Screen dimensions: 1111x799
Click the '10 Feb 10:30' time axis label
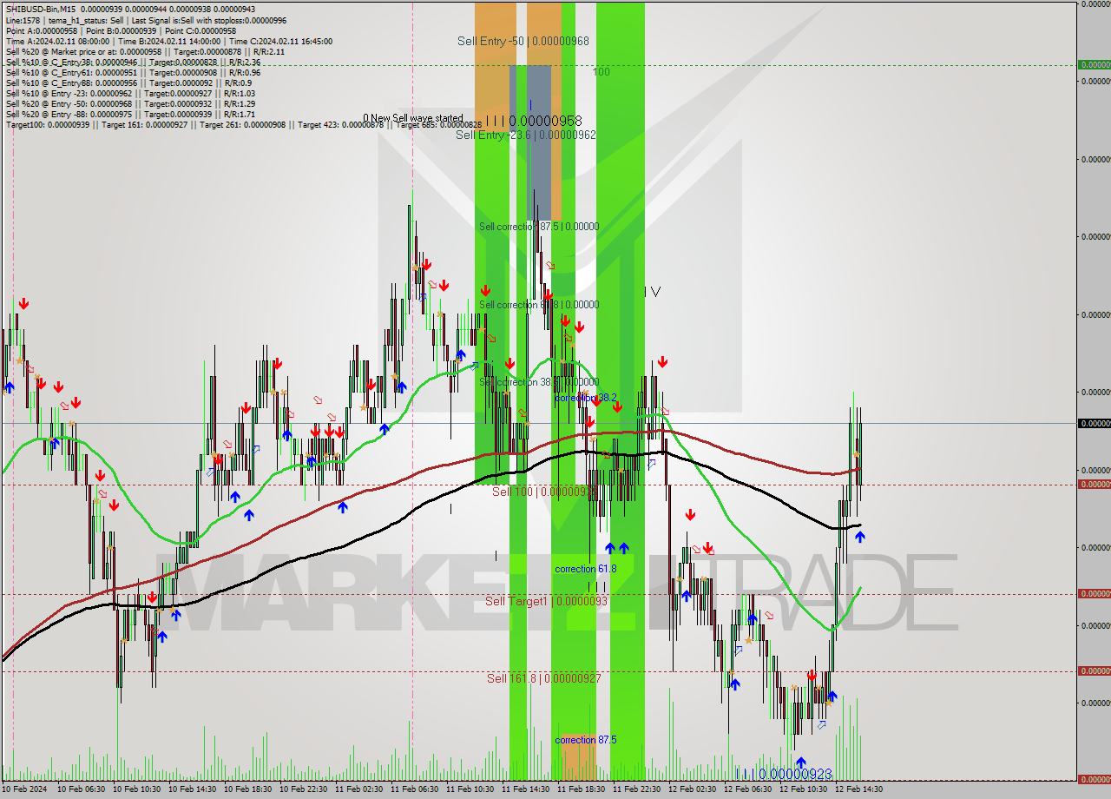pyautogui.click(x=136, y=789)
